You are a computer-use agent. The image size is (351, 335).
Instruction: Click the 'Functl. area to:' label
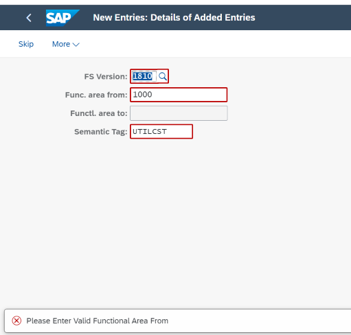point(99,113)
